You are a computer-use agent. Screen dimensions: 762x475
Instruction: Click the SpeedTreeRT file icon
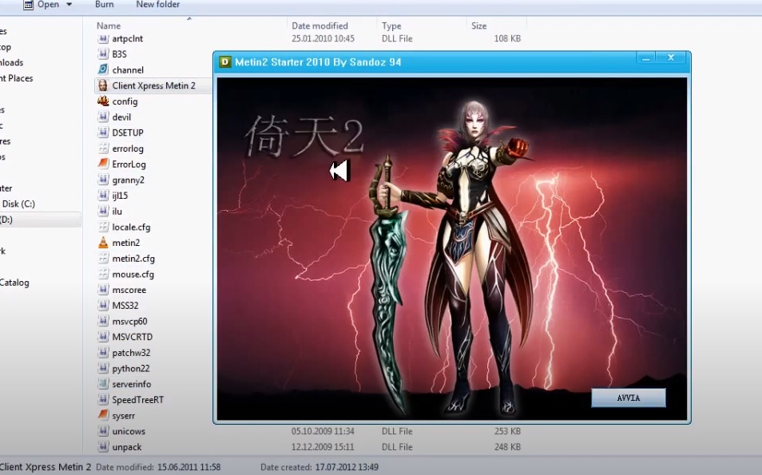click(103, 400)
